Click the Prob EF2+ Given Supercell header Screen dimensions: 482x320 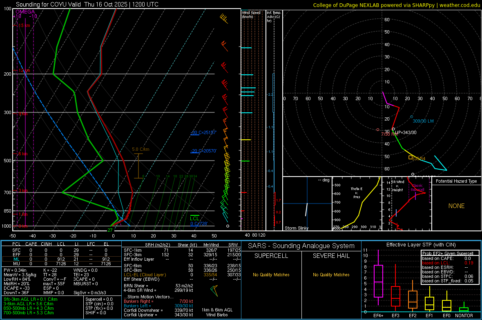pos(448,253)
